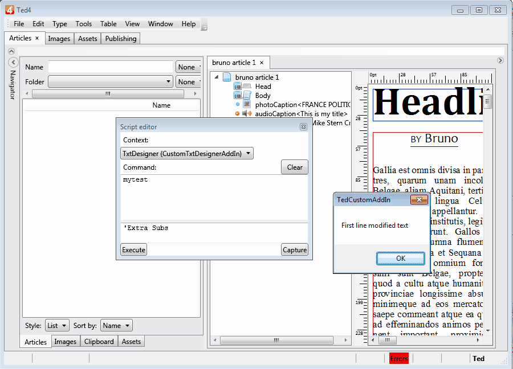Open the Type menu
The height and width of the screenshot is (369, 513).
[x=59, y=24]
